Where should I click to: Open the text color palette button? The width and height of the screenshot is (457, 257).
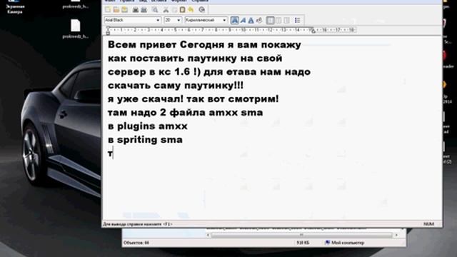pyautogui.click(x=258, y=20)
